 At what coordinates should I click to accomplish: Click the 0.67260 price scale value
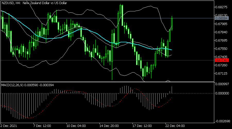[x=221, y=65]
